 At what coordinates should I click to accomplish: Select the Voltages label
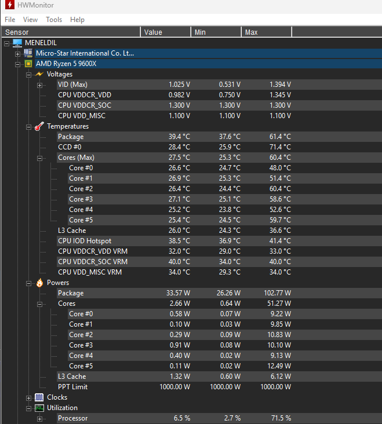60,74
